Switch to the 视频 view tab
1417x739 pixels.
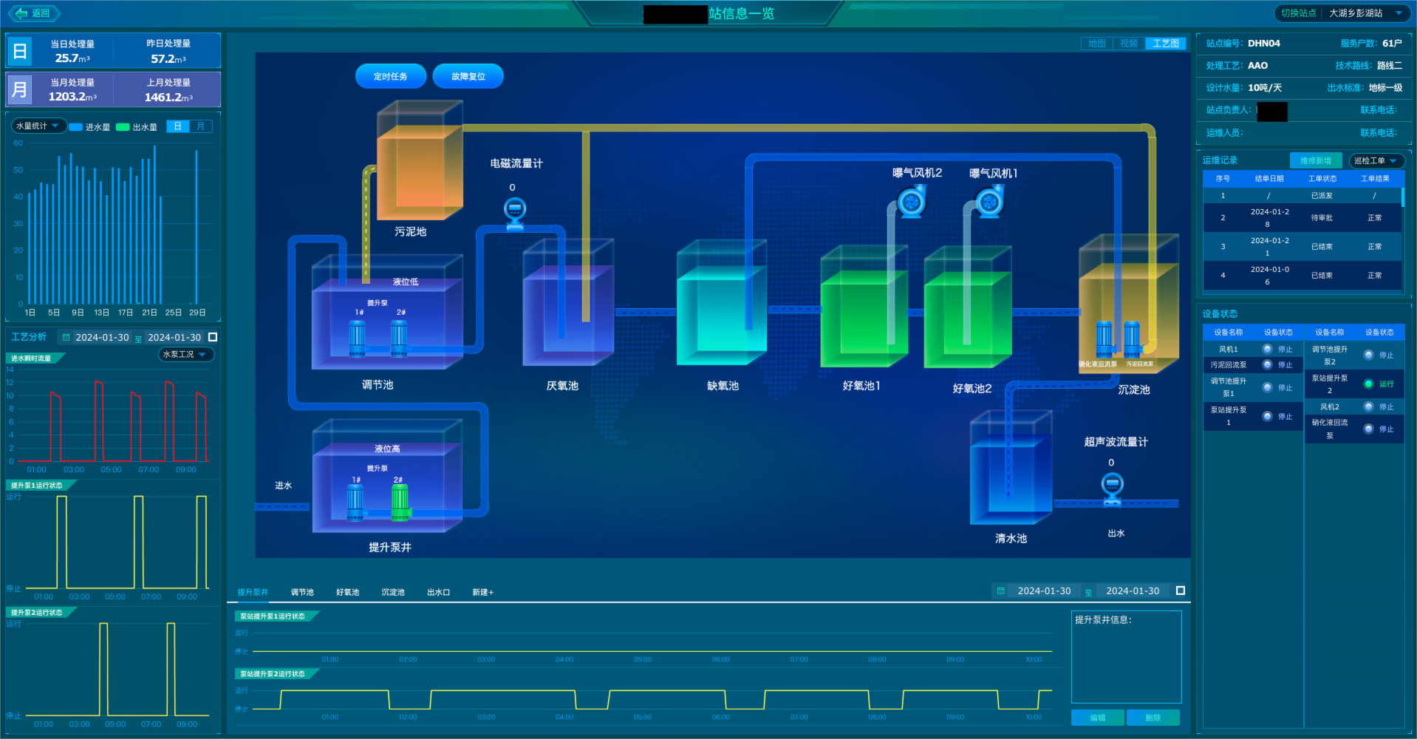coord(1128,44)
